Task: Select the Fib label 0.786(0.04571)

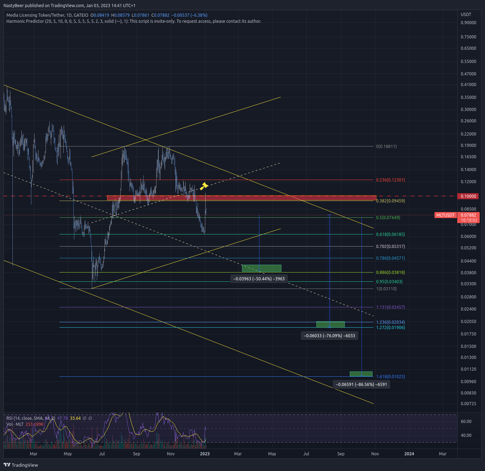Action: tap(390, 258)
